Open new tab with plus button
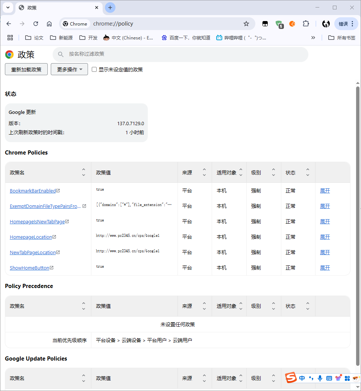Screen dimensions: 361x391 [110, 8]
